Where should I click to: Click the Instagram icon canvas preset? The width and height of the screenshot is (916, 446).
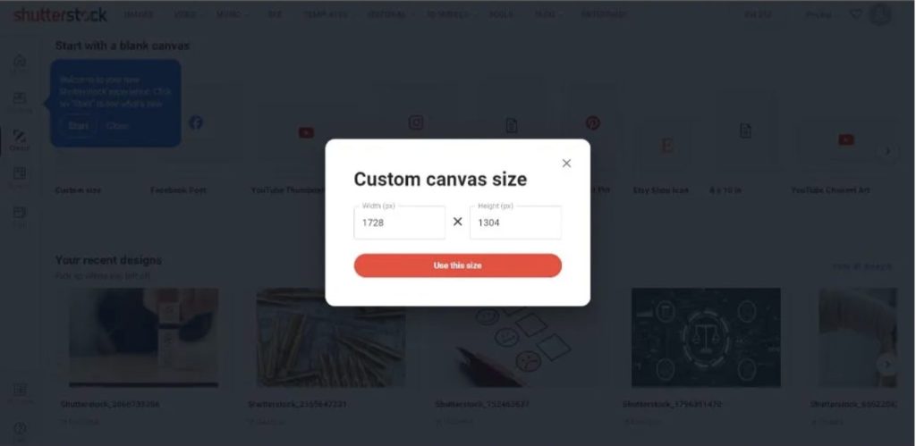416,122
